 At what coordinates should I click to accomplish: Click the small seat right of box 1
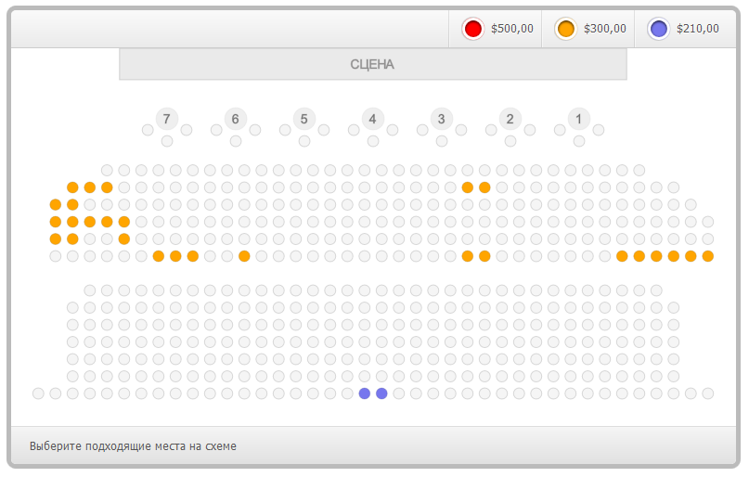(x=599, y=130)
